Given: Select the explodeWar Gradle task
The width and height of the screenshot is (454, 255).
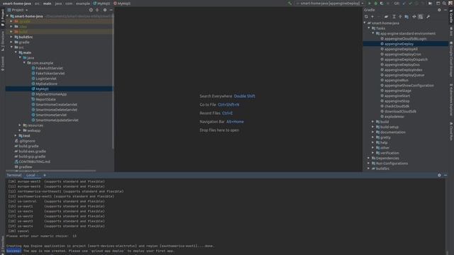Looking at the screenshot, I should point(394,117).
